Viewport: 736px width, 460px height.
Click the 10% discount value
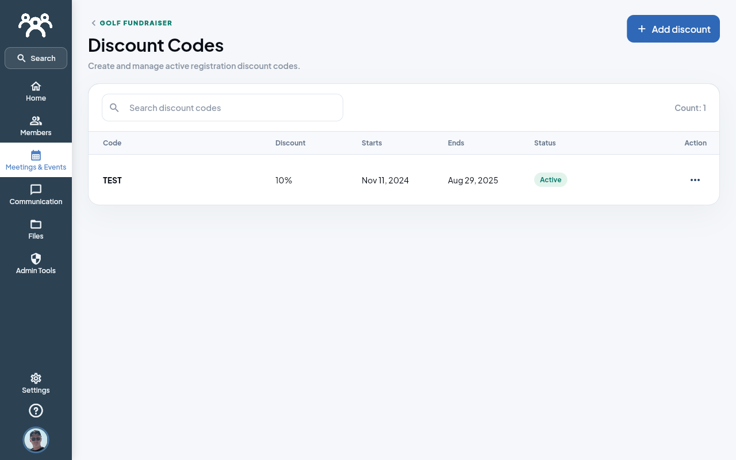pyautogui.click(x=283, y=180)
